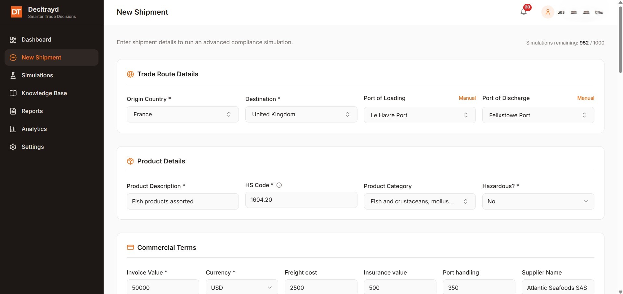The image size is (623, 294).
Task: Expand the Destination dropdown showing United Kingdom
Action: tap(301, 114)
